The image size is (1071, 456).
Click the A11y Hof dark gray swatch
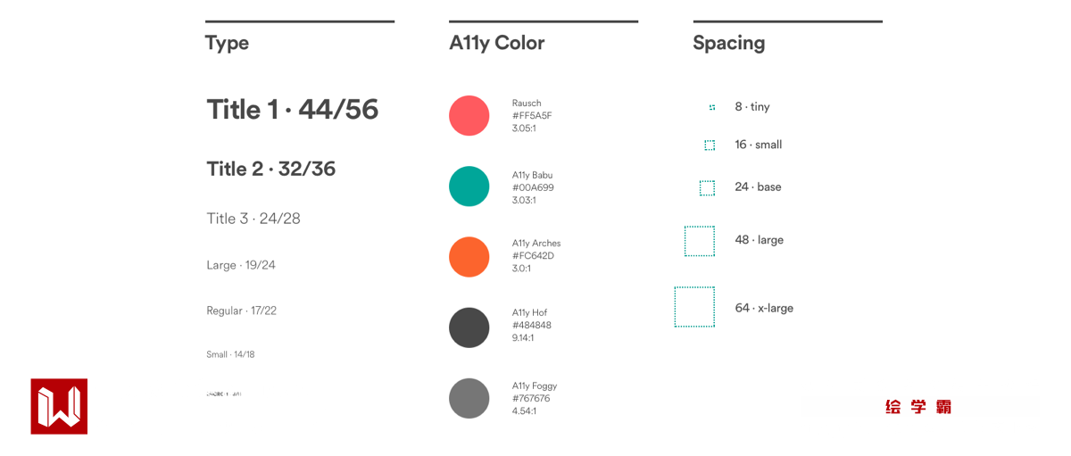(469, 327)
